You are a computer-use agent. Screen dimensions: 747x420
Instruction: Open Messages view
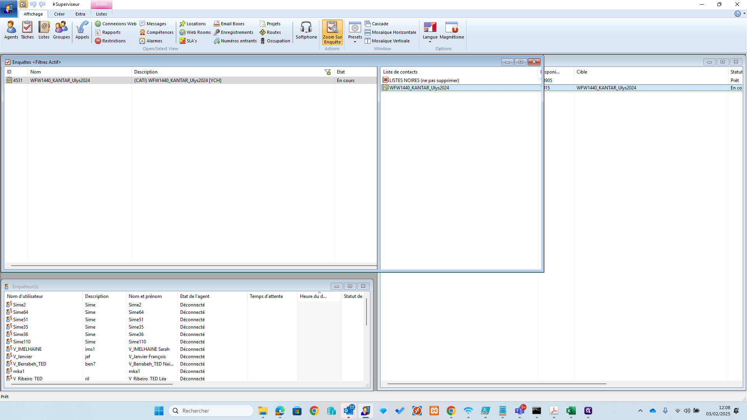(x=153, y=24)
